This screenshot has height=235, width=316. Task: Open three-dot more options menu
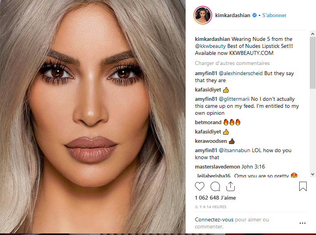coord(302,223)
